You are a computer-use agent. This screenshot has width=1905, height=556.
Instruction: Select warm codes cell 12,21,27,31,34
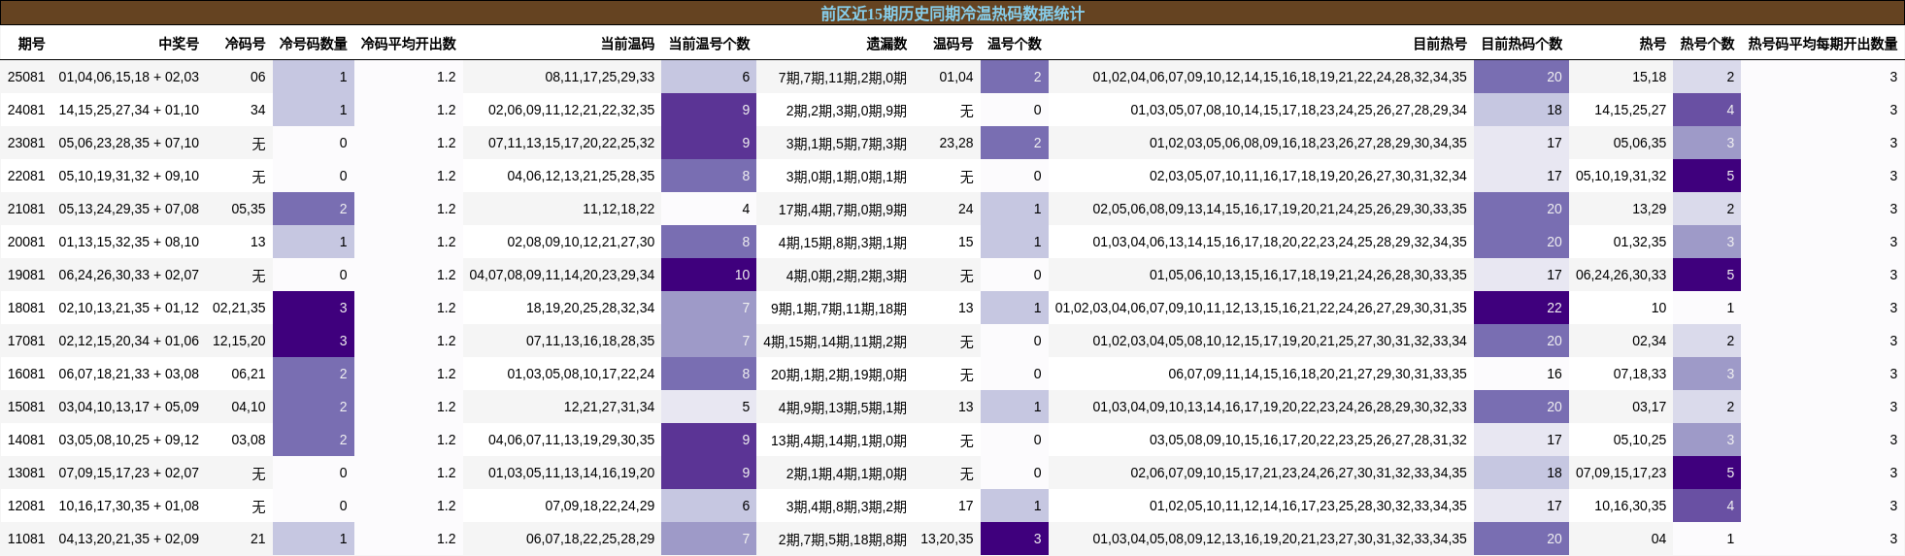point(610,407)
